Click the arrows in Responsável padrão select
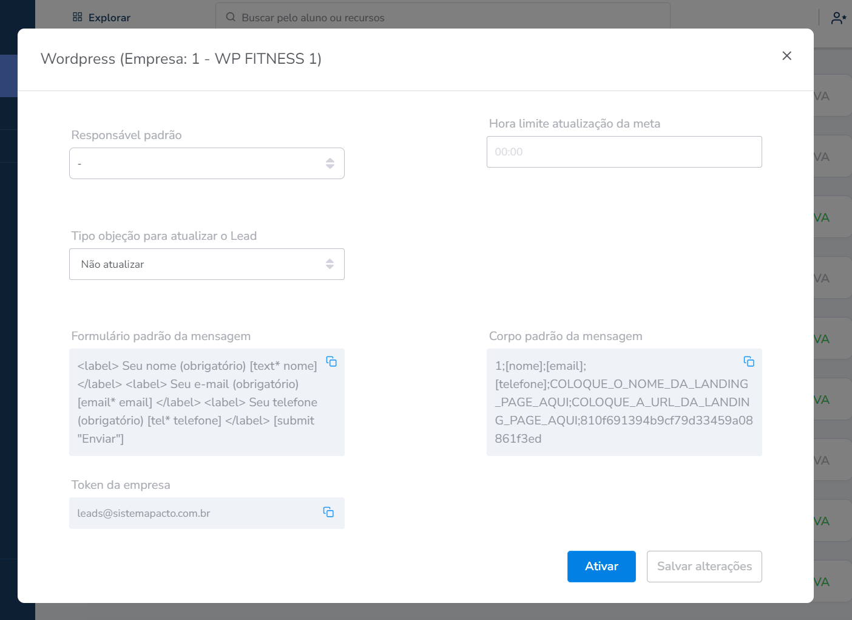This screenshot has height=620, width=852. click(330, 163)
